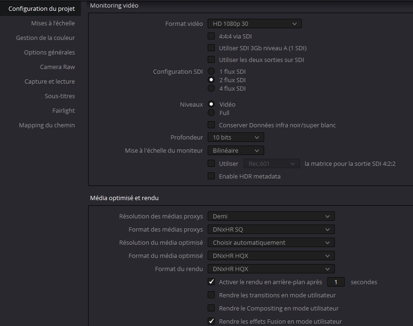
Task: Open Résolution du média optimisé dropdown
Action: 271,242
